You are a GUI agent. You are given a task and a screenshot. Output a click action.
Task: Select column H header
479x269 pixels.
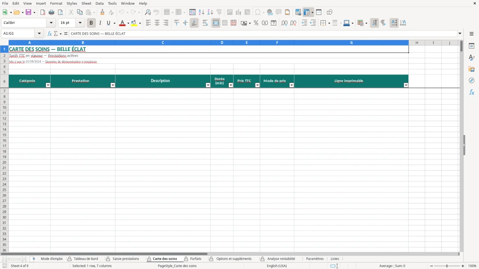[x=417, y=43]
